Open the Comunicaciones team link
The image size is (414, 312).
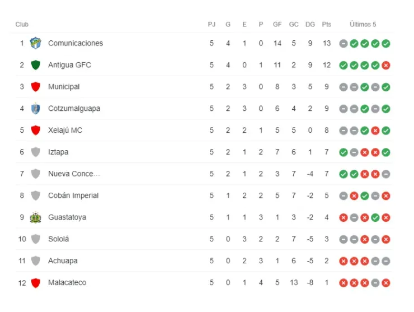click(76, 43)
